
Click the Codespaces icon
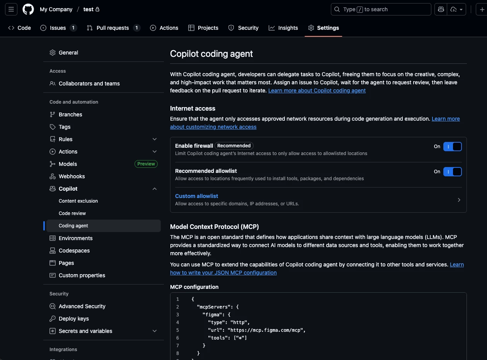[53, 251]
